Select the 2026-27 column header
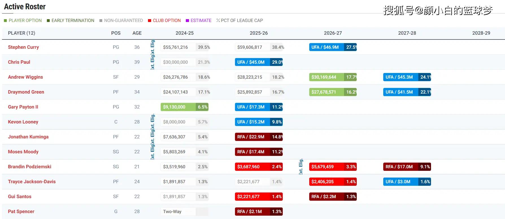The height and width of the screenshot is (219, 505). pyautogui.click(x=333, y=33)
